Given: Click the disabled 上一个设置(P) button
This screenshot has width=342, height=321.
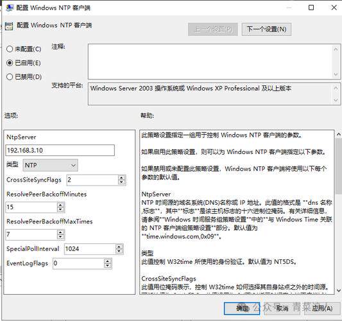Looking at the screenshot, I should [213, 30].
